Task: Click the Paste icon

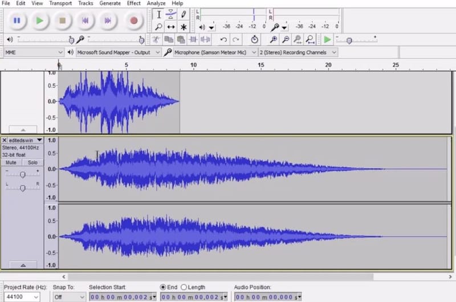Action: [x=181, y=39]
